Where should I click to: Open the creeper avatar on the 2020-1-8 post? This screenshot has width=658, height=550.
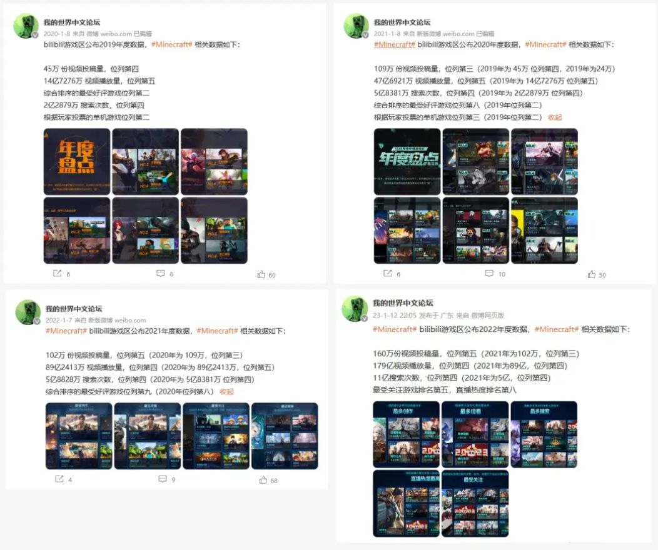26,26
